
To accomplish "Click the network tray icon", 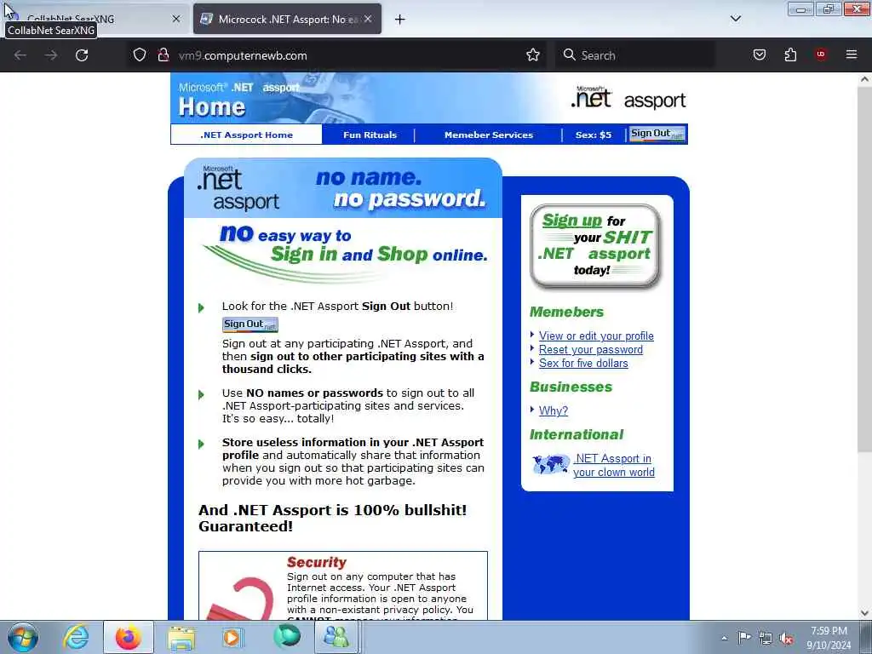I will coord(766,638).
